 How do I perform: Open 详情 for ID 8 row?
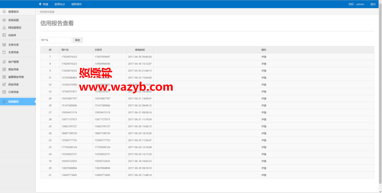263,64
